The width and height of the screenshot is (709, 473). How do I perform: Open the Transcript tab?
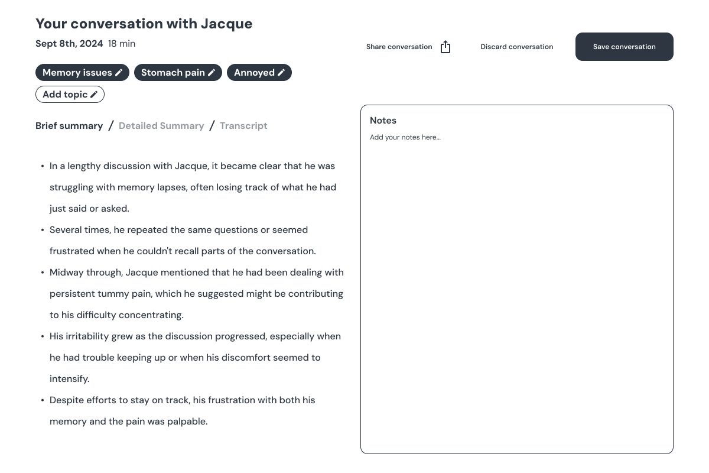pos(243,126)
